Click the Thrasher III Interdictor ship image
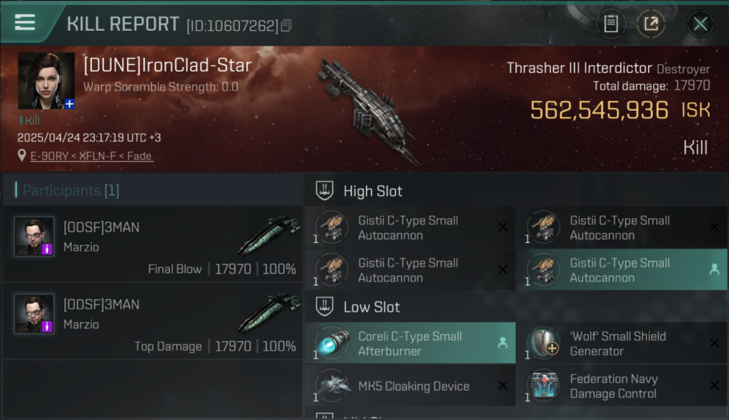The height and width of the screenshot is (420, 729). click(367, 109)
